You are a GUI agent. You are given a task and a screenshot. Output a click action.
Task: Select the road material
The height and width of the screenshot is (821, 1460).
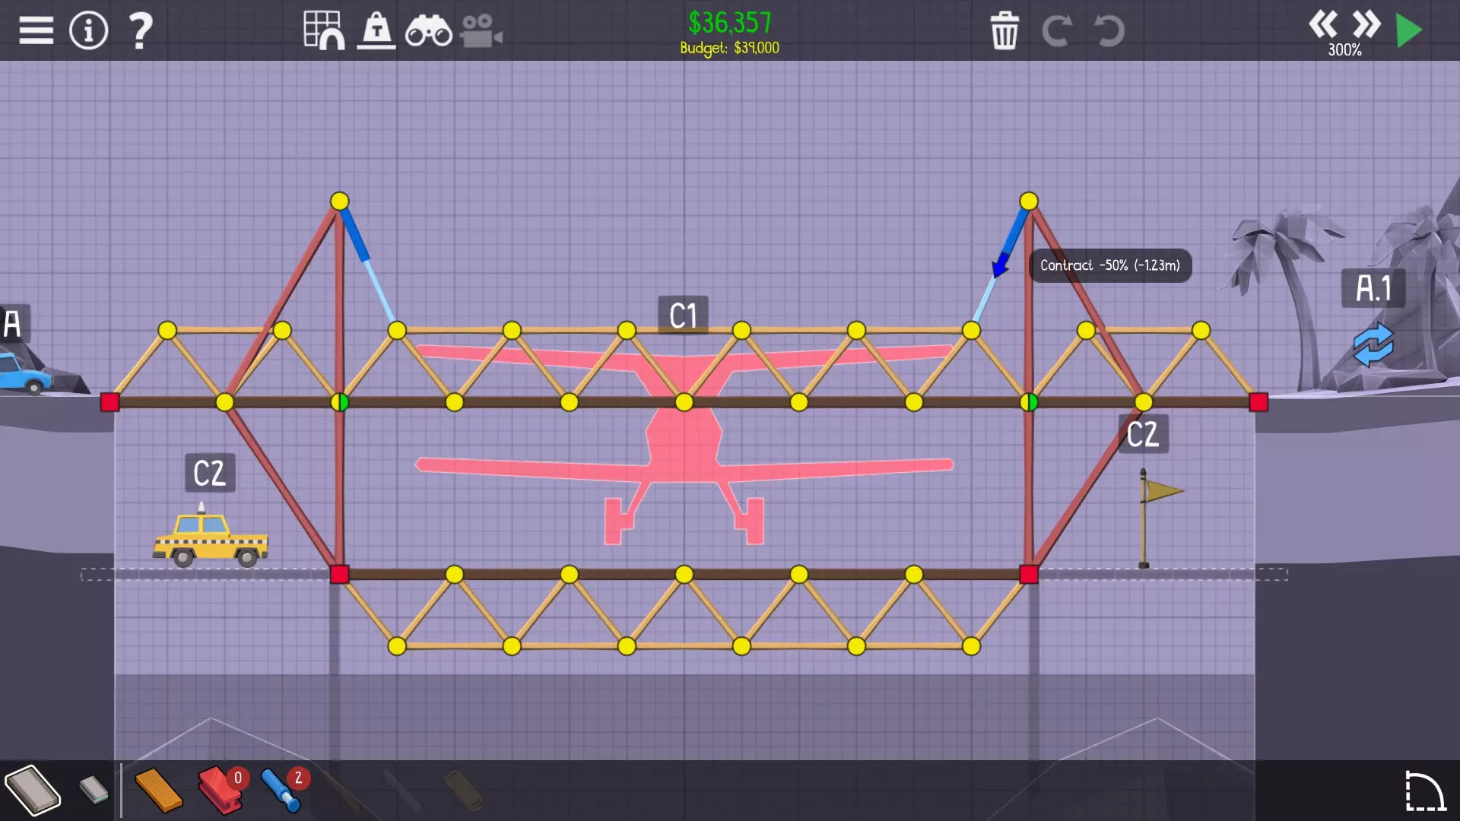pyautogui.click(x=32, y=791)
